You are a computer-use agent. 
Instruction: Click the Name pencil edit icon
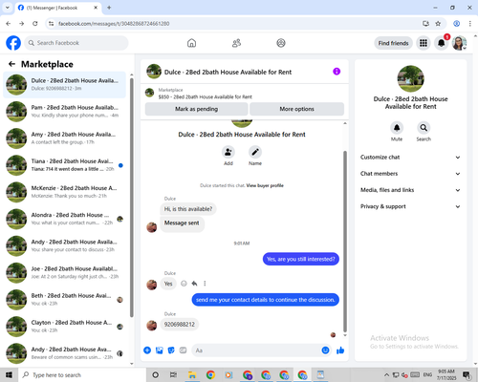point(255,152)
